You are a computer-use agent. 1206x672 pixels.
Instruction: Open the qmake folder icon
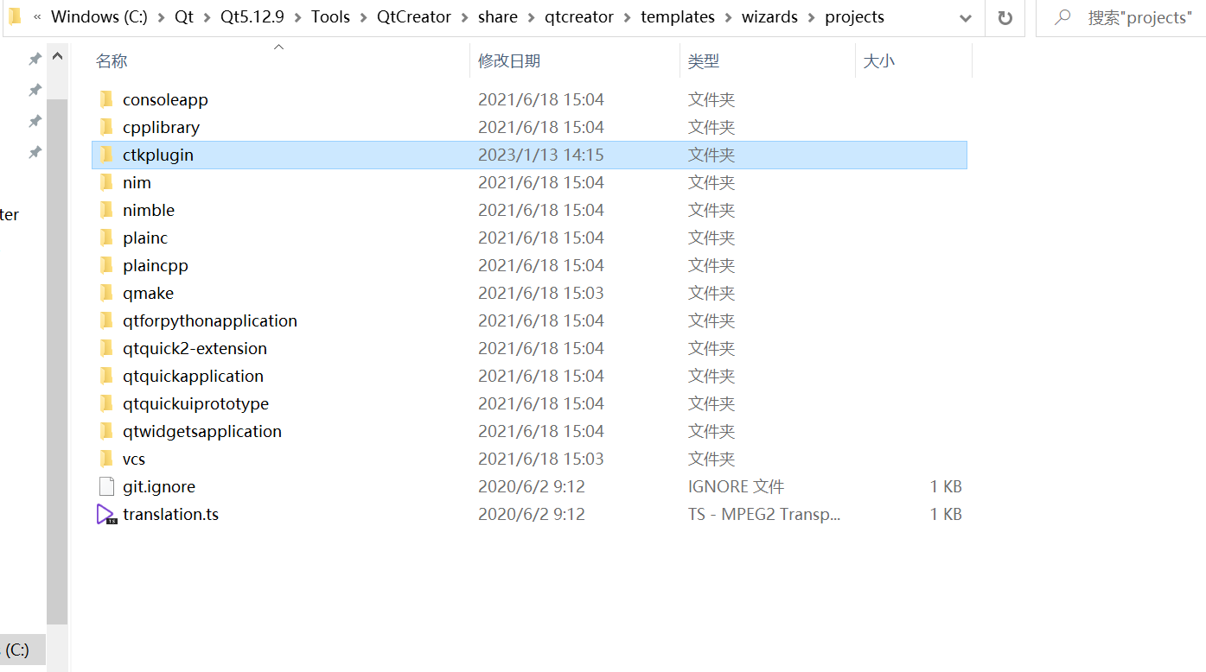105,292
